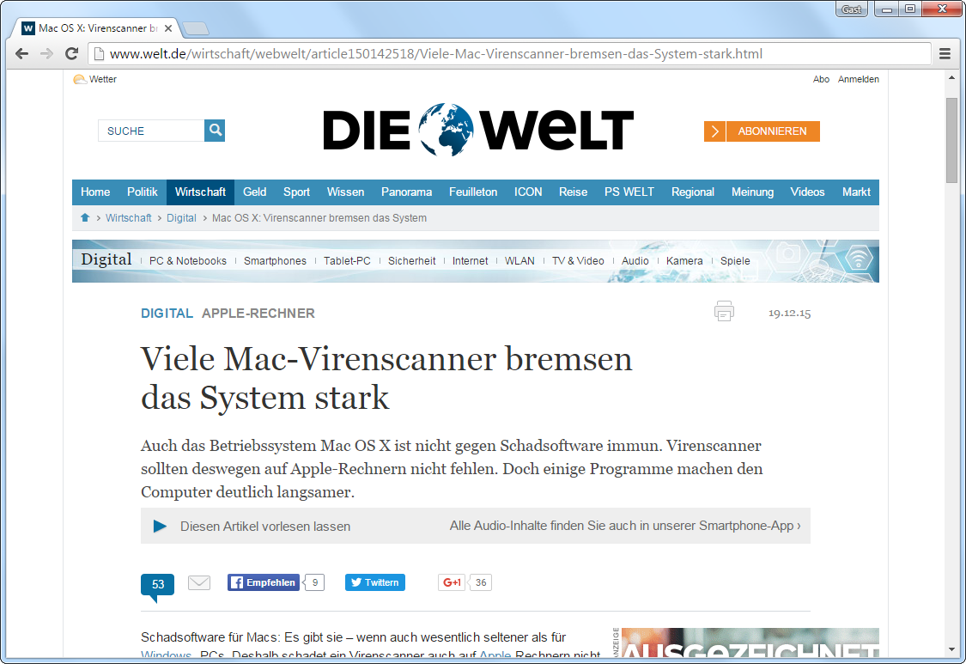
Task: Click into the Suche search field
Action: click(151, 131)
